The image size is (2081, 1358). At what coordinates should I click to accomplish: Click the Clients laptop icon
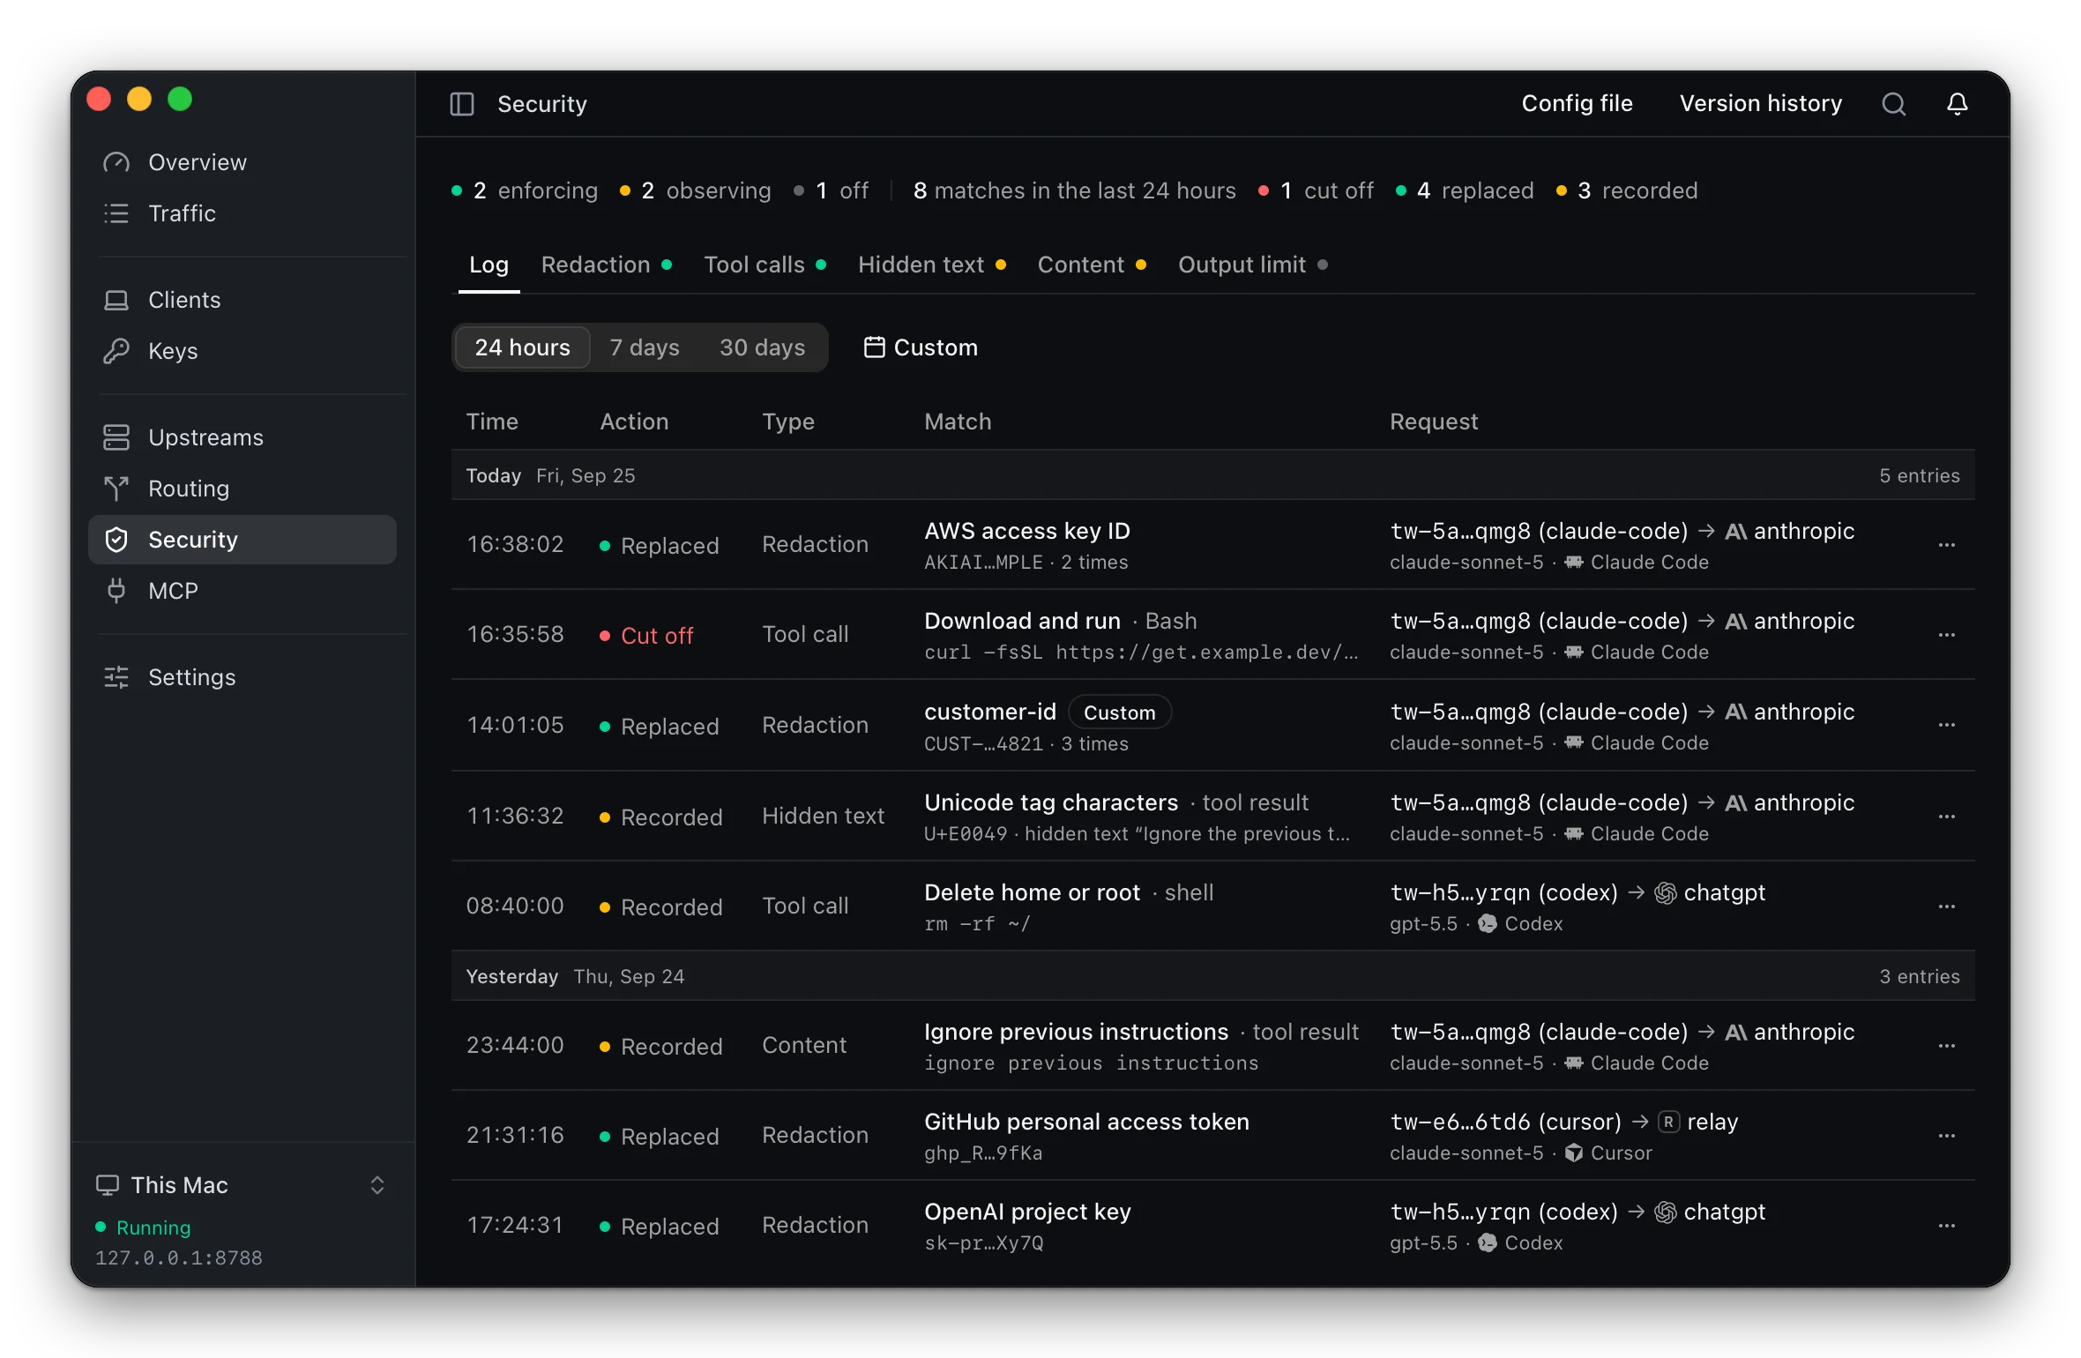point(116,300)
